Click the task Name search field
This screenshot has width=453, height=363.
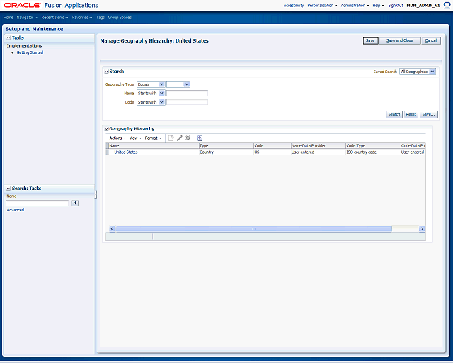38,203
